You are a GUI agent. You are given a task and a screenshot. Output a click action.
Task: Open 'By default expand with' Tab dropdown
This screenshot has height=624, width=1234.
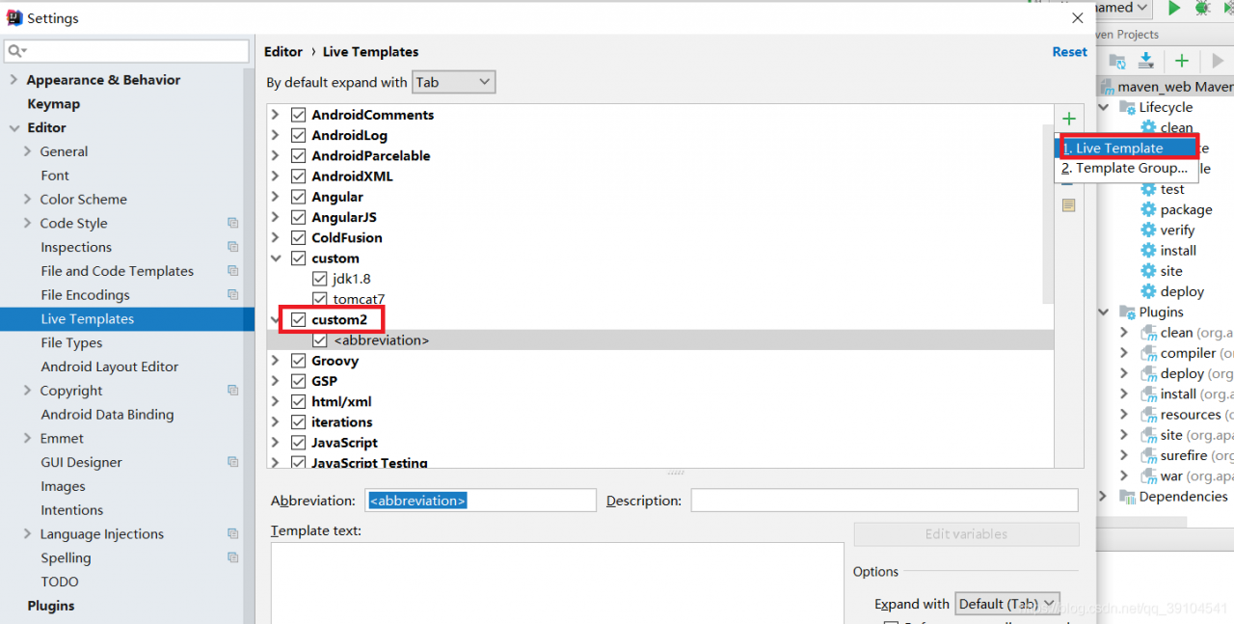click(x=453, y=82)
